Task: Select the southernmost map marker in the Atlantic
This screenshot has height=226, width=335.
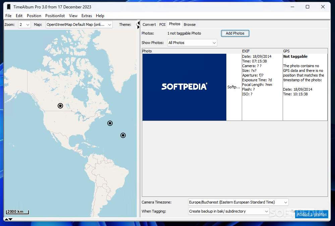Action: [x=123, y=135]
